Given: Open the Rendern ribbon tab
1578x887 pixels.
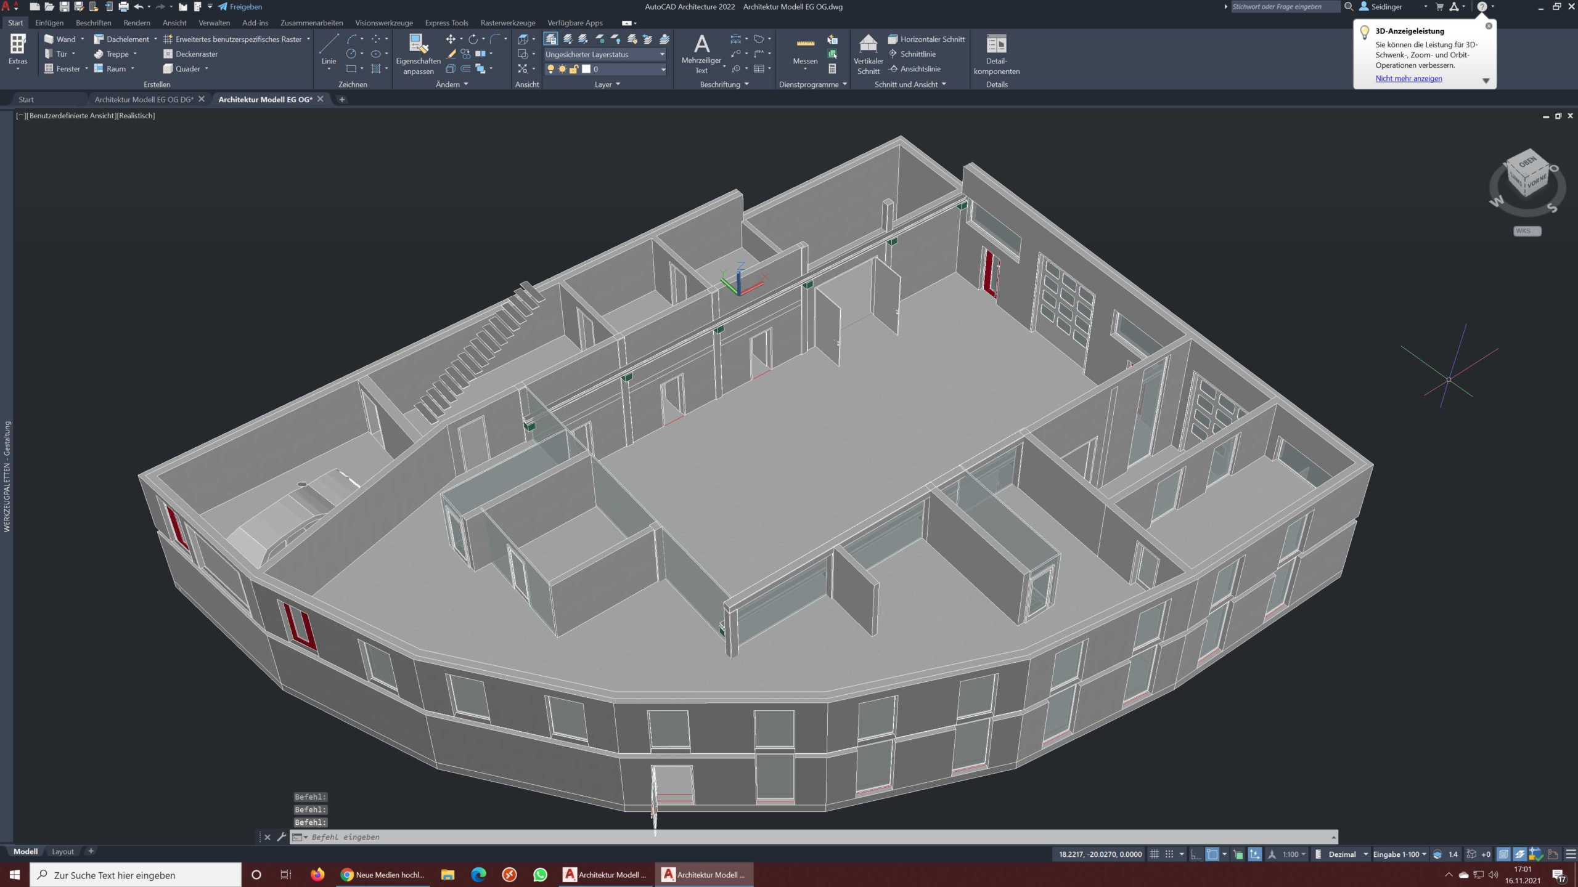Looking at the screenshot, I should pyautogui.click(x=137, y=23).
